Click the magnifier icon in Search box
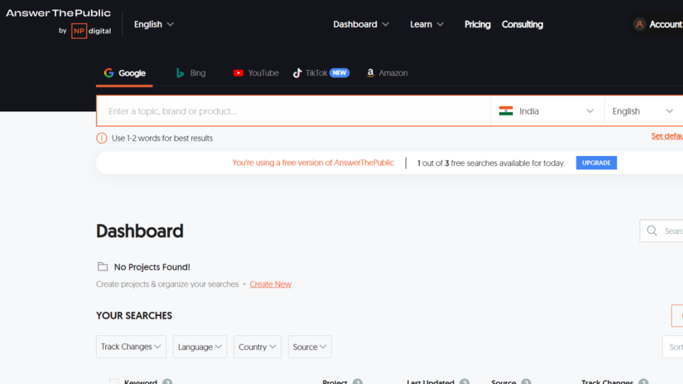The width and height of the screenshot is (683, 384). (x=652, y=231)
